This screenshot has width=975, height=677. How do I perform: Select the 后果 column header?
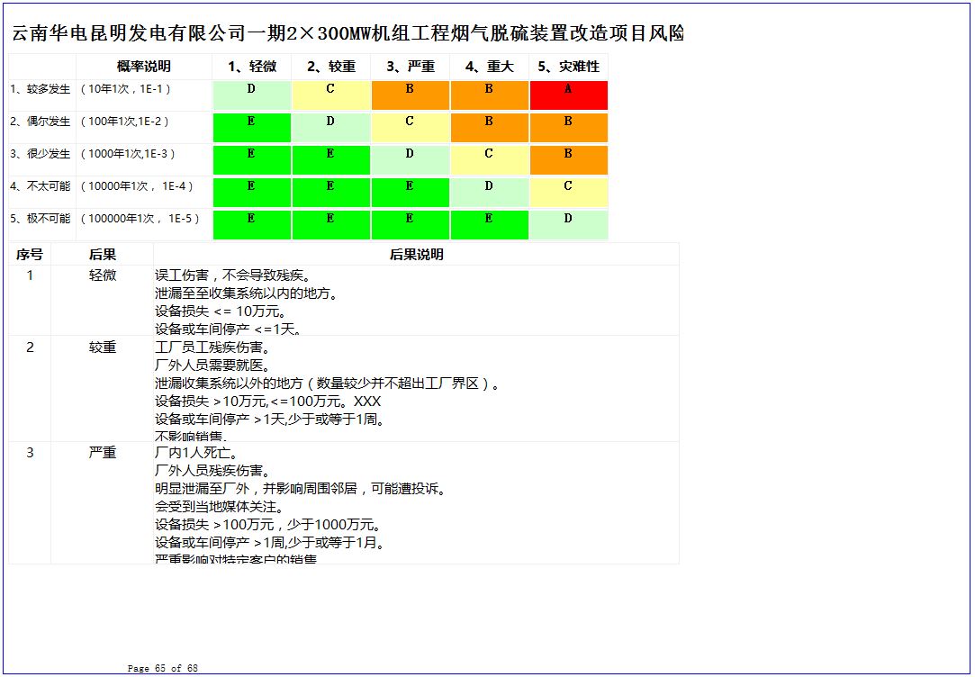click(x=103, y=254)
